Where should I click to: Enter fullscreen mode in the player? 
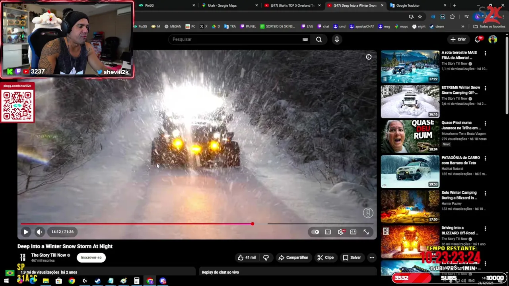click(x=366, y=232)
